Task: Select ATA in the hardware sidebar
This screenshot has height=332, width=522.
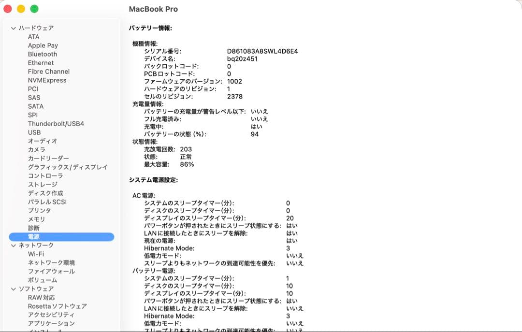Action: [x=32, y=37]
